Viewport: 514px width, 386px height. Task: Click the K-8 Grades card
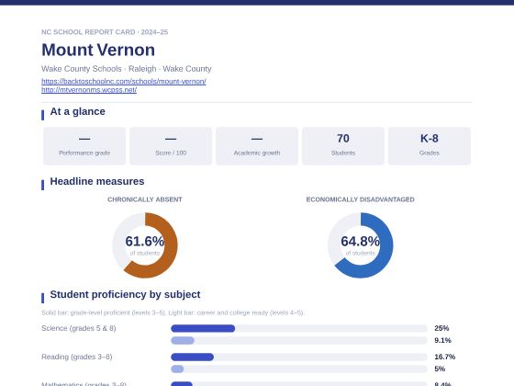tap(430, 146)
